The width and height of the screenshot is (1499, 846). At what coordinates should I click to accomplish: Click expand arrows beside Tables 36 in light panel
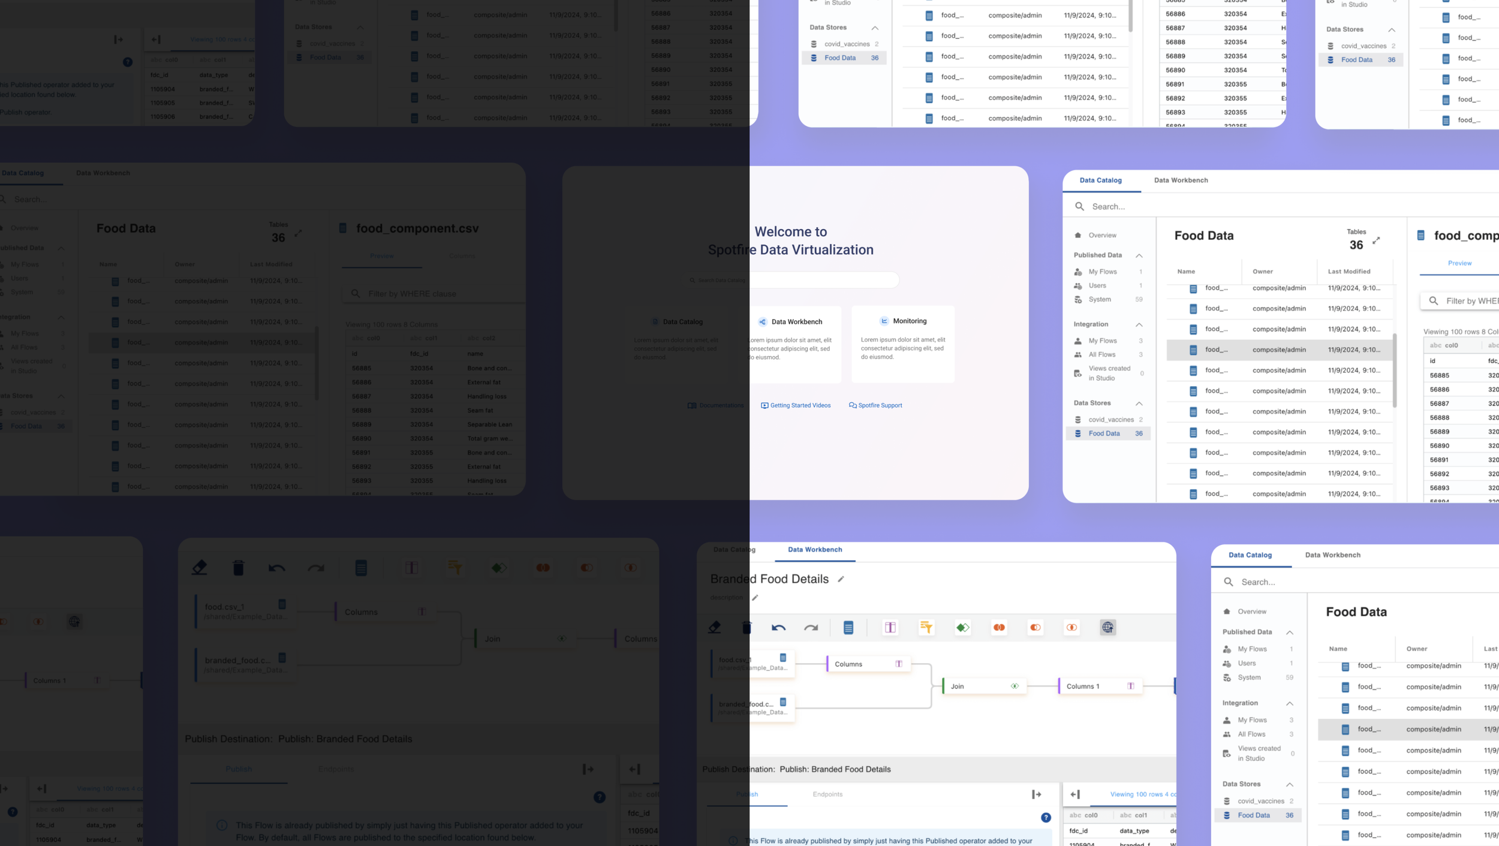tap(1376, 240)
